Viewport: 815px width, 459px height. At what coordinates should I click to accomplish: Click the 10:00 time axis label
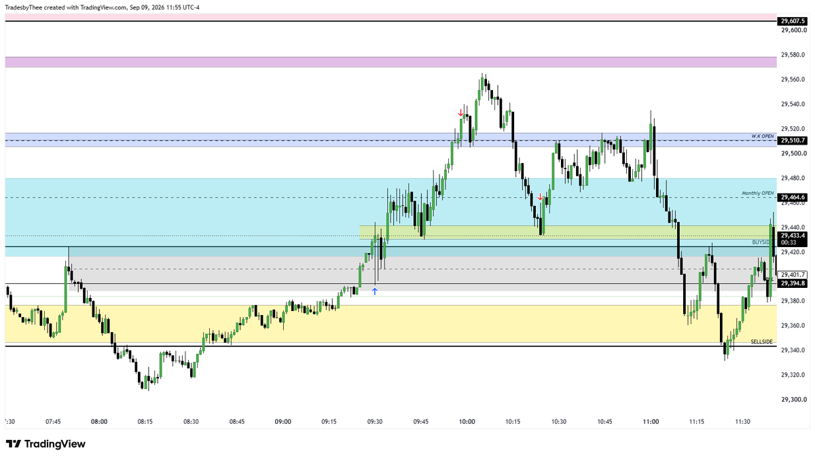click(467, 422)
